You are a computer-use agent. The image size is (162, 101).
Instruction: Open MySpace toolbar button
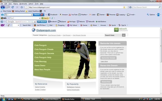point(62,21)
